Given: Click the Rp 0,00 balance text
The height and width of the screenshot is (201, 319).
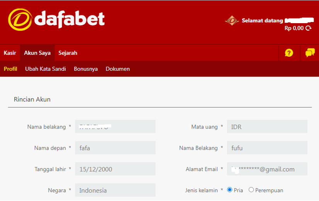Looking at the screenshot, I should click(294, 28).
